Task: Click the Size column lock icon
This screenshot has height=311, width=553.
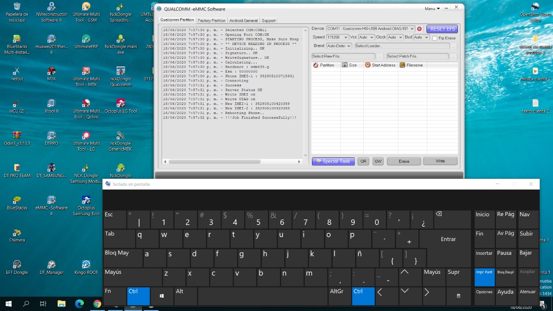Action: [x=344, y=65]
